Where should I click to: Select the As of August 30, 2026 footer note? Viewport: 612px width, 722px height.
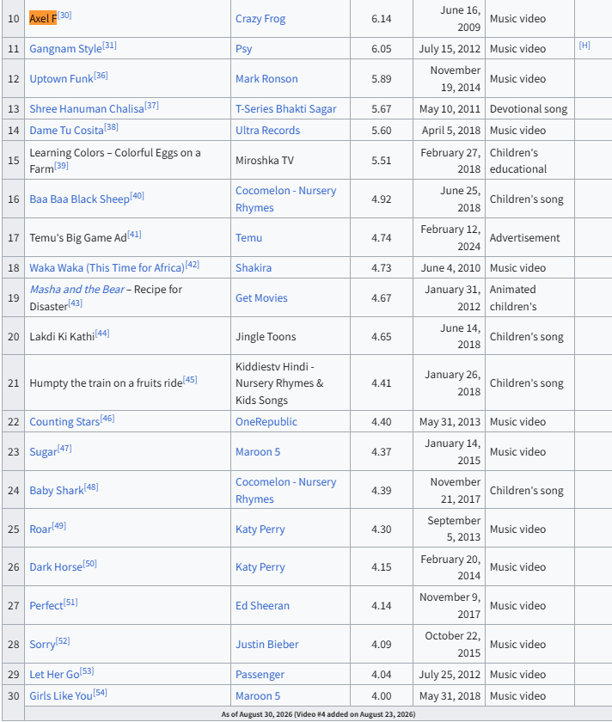point(318,714)
